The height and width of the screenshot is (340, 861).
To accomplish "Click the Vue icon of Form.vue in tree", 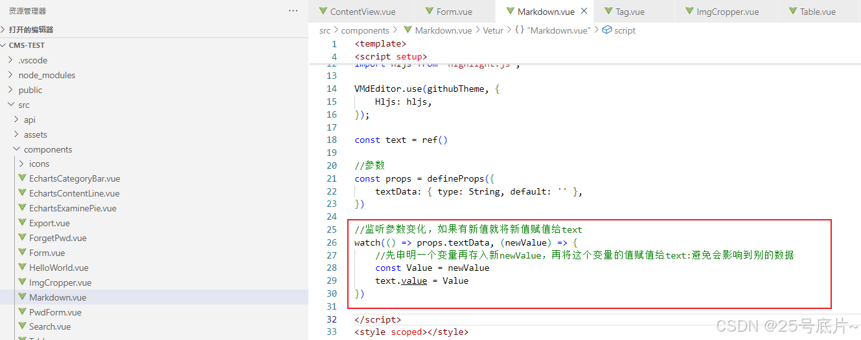I will click(x=23, y=253).
